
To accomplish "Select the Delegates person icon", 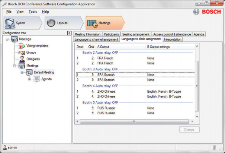I will [22, 59].
